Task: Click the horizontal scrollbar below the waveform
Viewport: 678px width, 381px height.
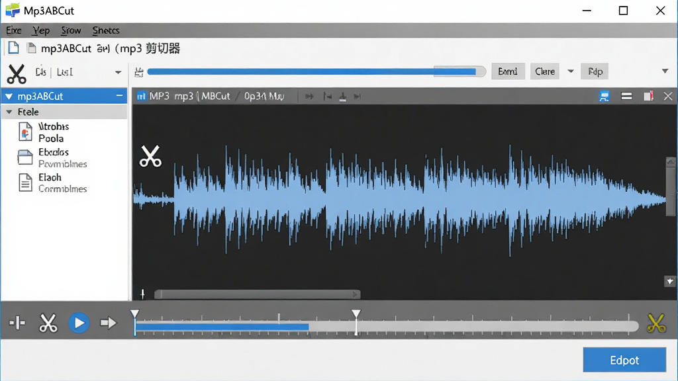Action: 258,294
